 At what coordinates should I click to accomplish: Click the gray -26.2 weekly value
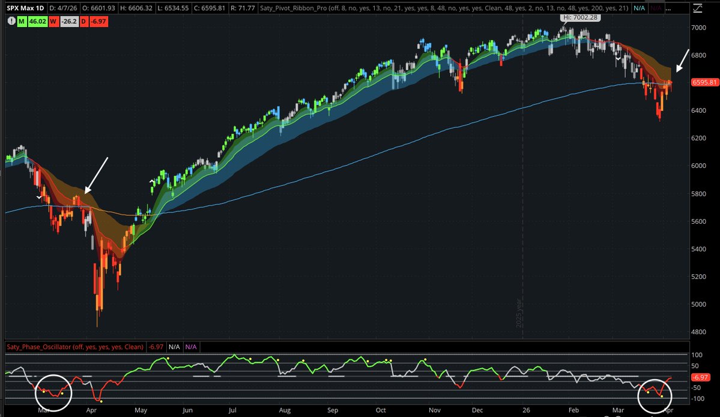(69, 21)
